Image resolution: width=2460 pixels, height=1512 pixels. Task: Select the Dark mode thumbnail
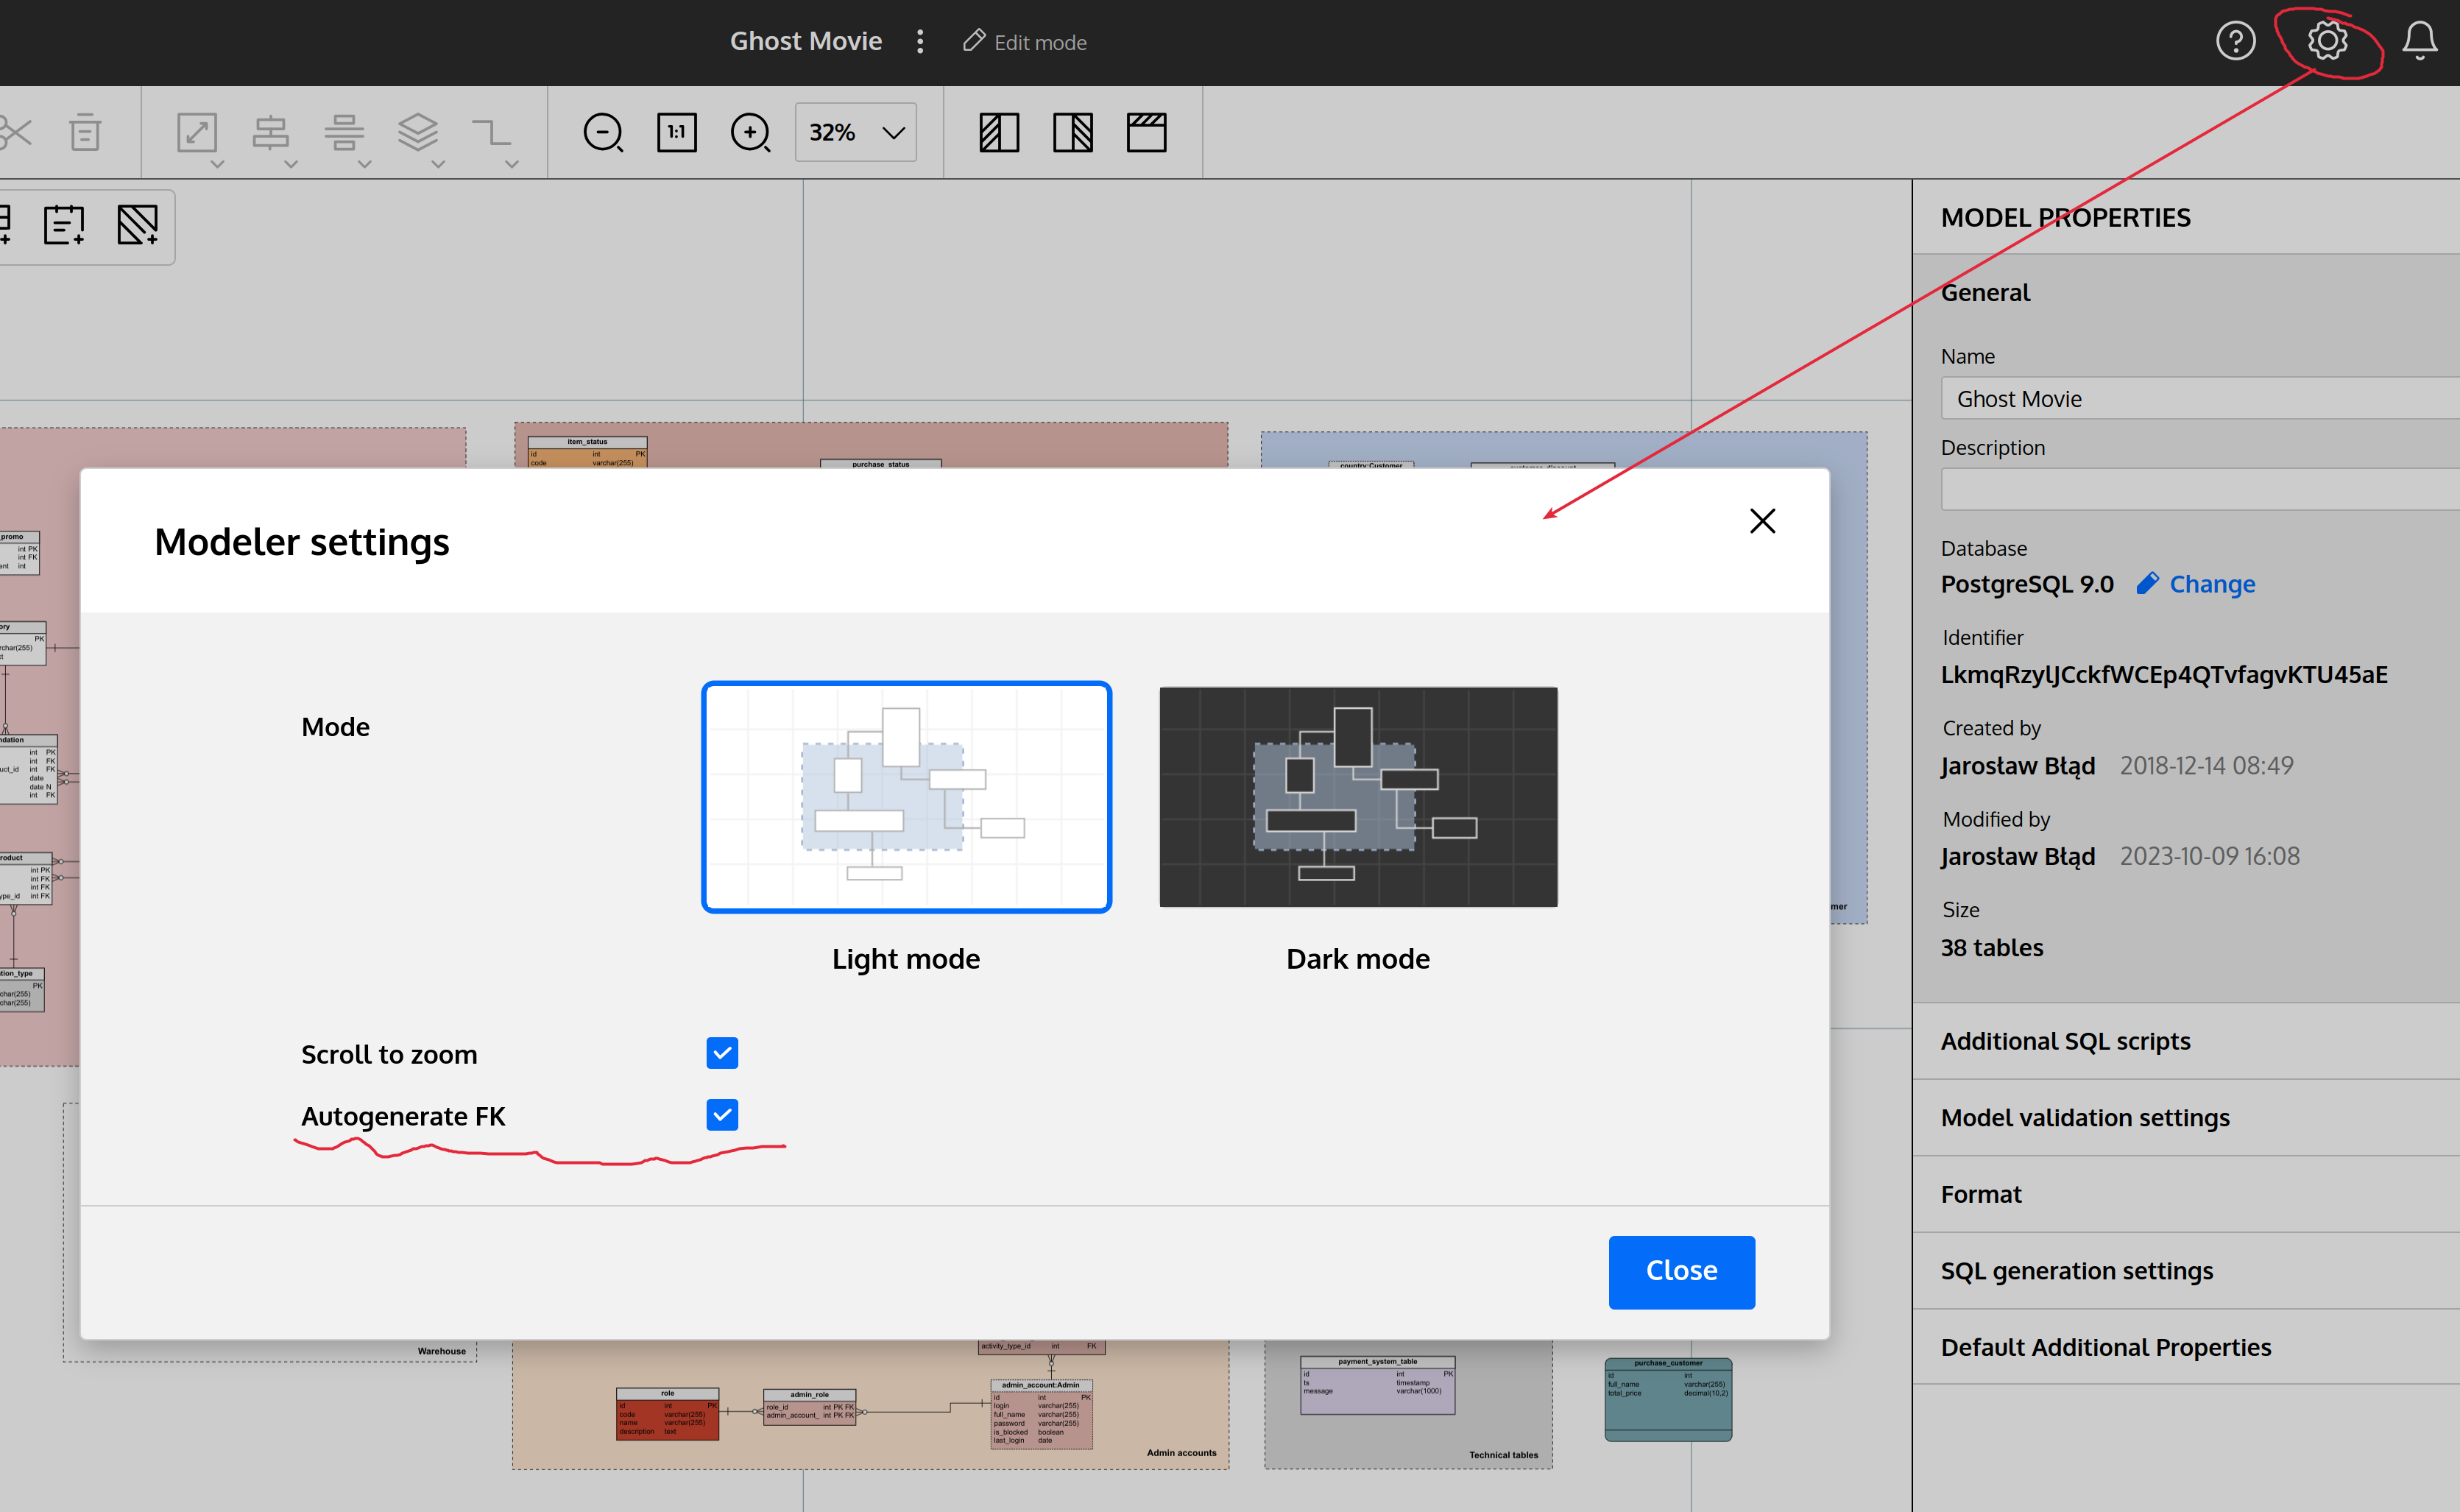click(x=1358, y=797)
